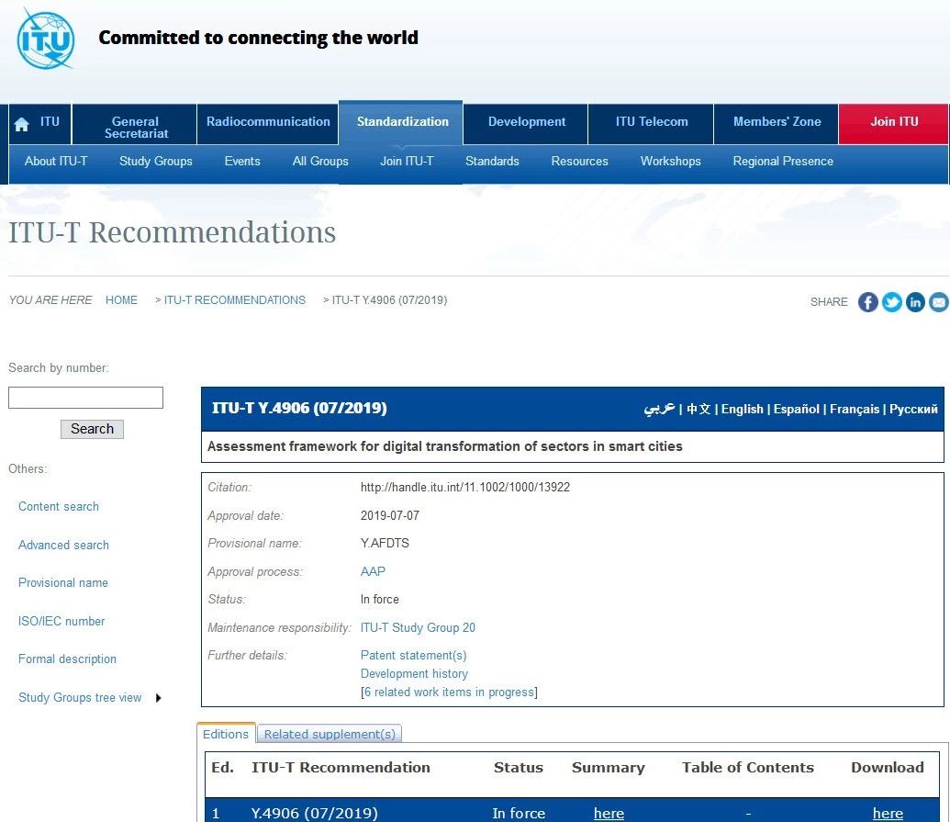Expand Study Groups tree view arrow

tap(158, 698)
